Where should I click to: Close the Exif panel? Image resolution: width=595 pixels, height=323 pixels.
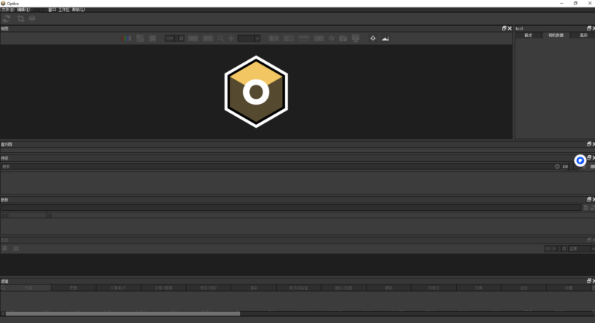coord(592,28)
